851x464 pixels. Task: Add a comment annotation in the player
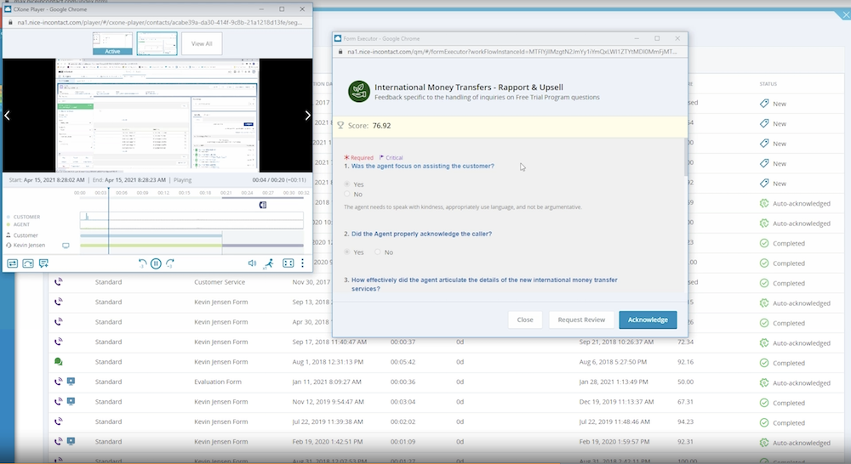pyautogui.click(x=43, y=263)
